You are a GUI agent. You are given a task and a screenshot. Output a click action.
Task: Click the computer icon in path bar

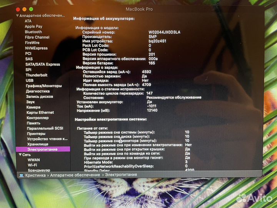(x=22, y=175)
